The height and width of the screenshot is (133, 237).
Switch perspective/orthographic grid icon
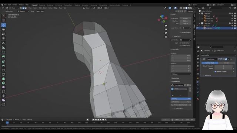coord(166,37)
